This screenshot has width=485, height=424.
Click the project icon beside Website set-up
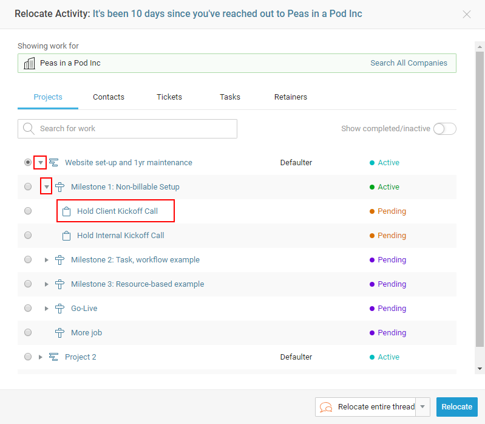[54, 163]
